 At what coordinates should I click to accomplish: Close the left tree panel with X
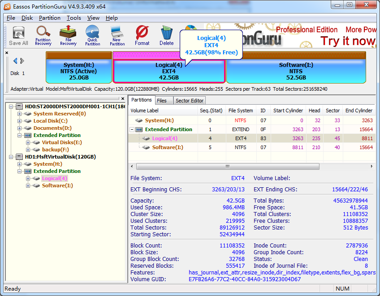click(123, 98)
